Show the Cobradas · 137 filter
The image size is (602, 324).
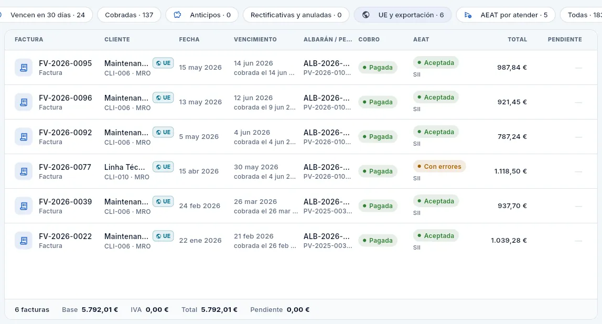[129, 15]
